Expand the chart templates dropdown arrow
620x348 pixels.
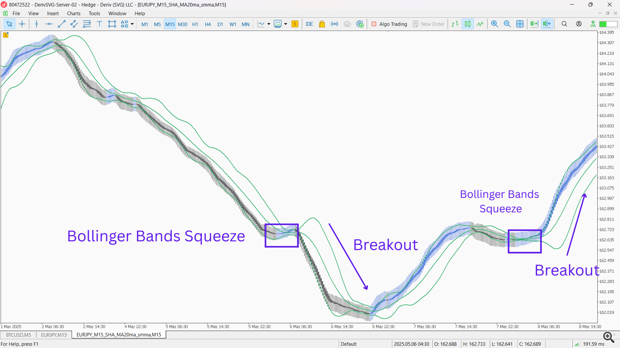pos(286,24)
